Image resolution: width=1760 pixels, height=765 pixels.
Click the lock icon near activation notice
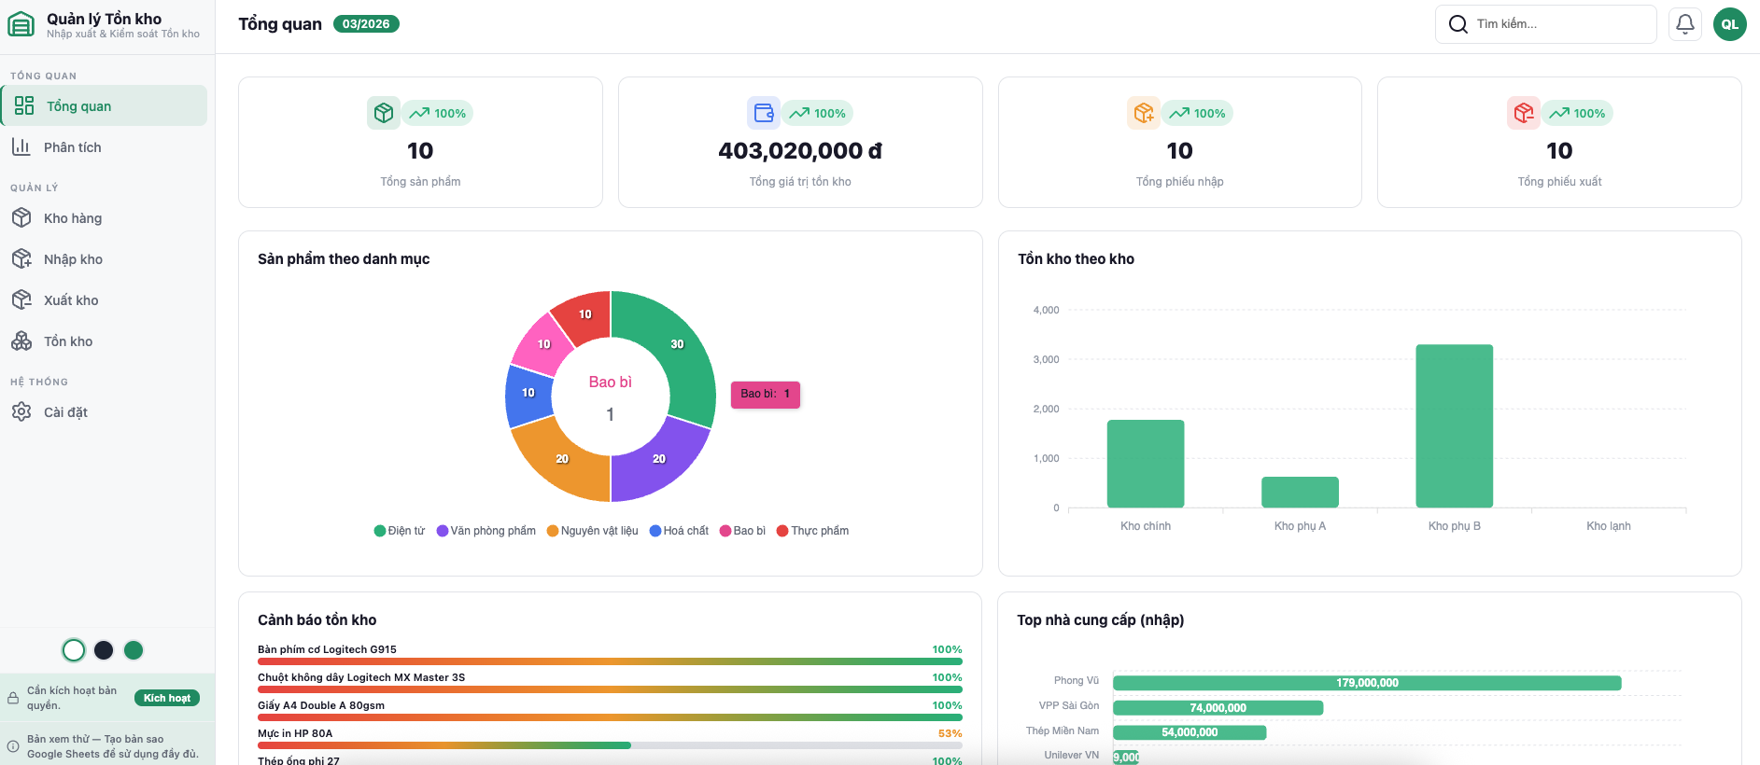13,698
